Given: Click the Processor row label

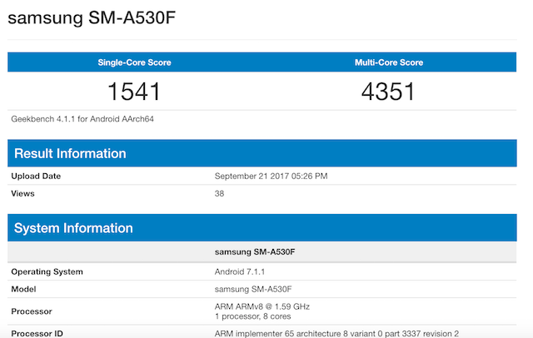Looking at the screenshot, I should click(x=32, y=311).
